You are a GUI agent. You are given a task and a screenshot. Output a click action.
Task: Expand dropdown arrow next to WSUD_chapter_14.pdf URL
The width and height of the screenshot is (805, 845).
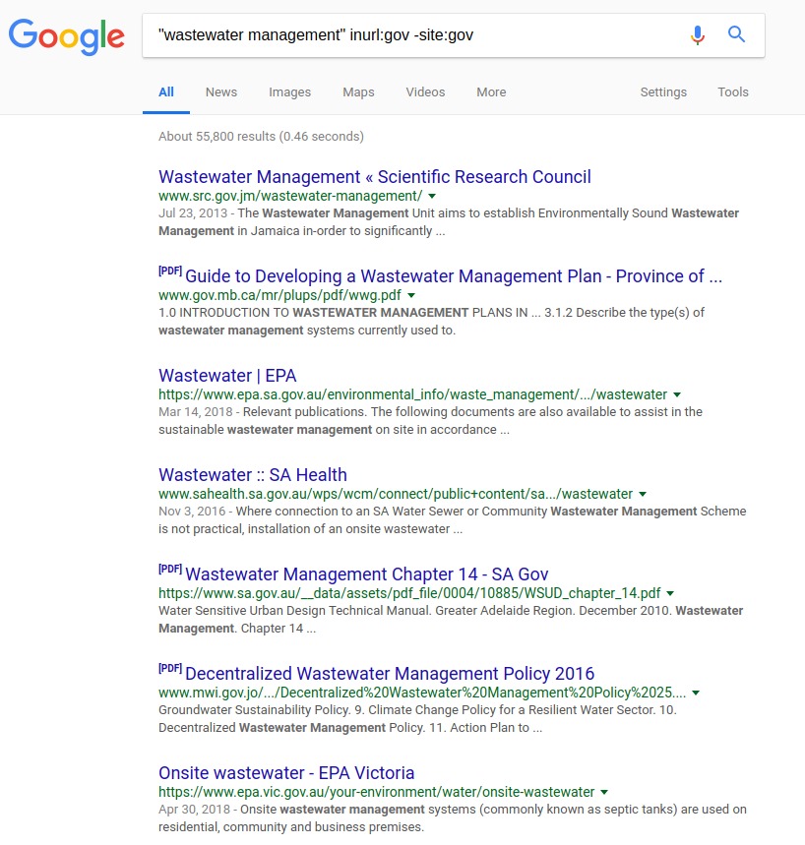click(x=670, y=593)
